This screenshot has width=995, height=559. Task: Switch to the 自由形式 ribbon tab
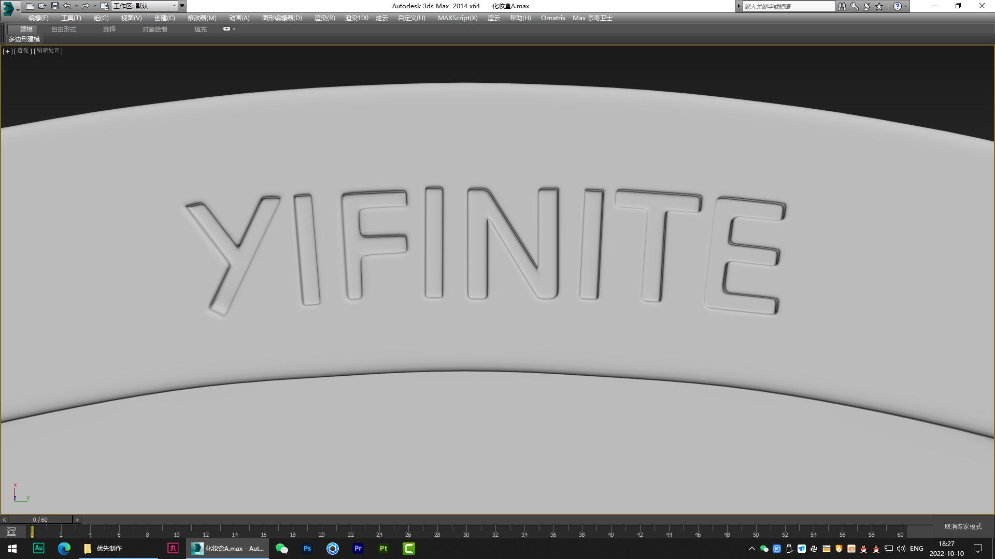[x=63, y=29]
